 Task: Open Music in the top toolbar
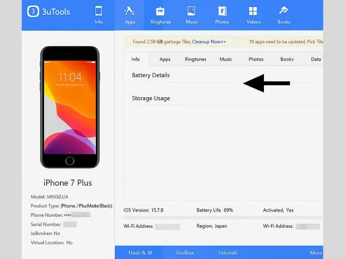(x=191, y=15)
